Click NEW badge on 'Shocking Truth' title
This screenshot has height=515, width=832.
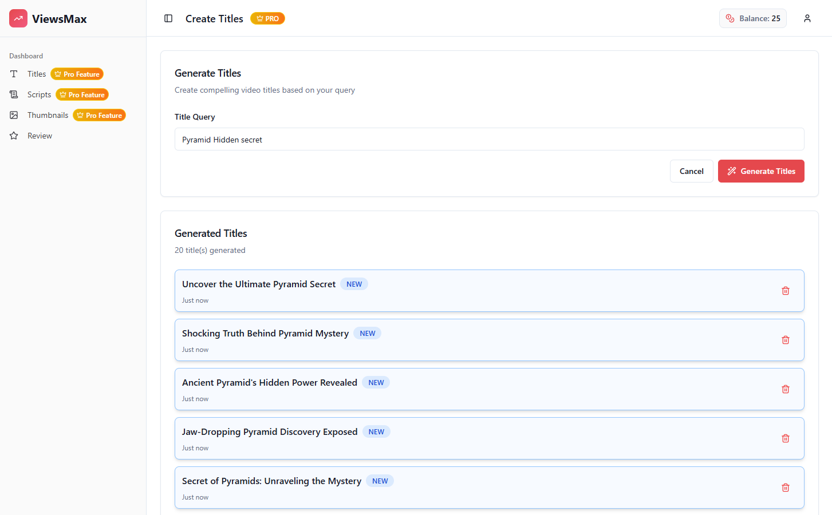point(368,334)
